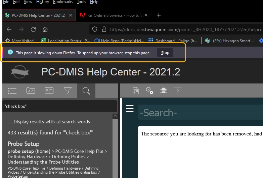Viewport: 263px width, 178px height.
Task: Print the current topic
Action: pos(164,91)
